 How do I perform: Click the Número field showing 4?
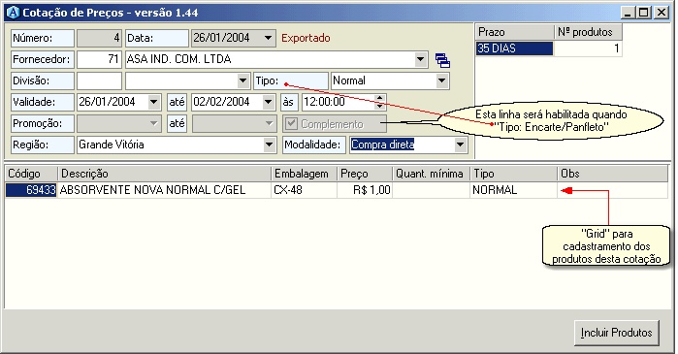click(x=99, y=38)
